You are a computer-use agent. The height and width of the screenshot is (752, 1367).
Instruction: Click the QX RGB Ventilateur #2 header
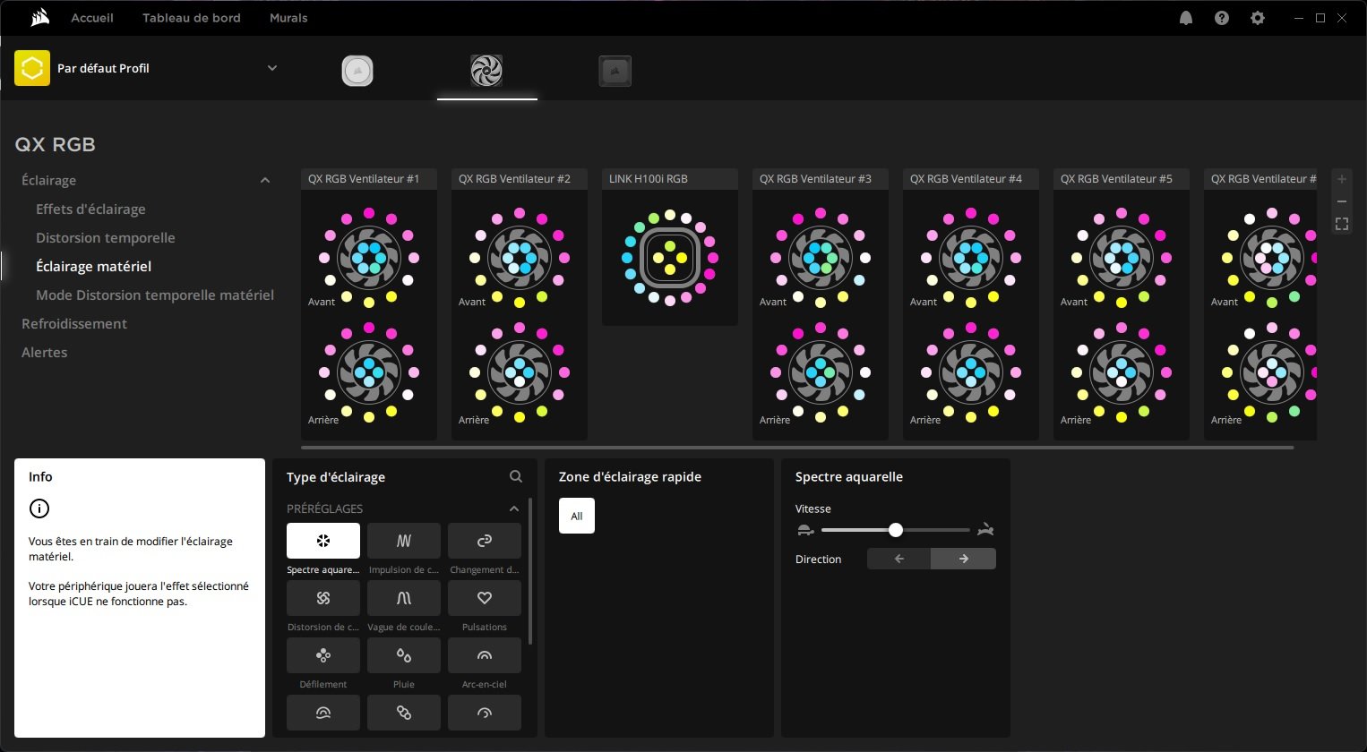click(x=520, y=179)
